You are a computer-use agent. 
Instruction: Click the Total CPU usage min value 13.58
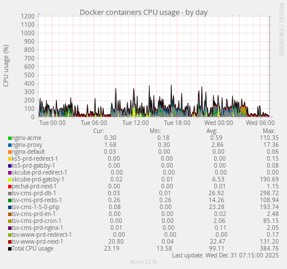164,248
